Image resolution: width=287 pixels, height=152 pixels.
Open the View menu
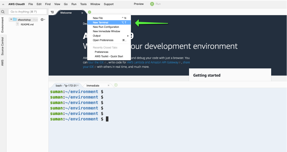(57, 4)
